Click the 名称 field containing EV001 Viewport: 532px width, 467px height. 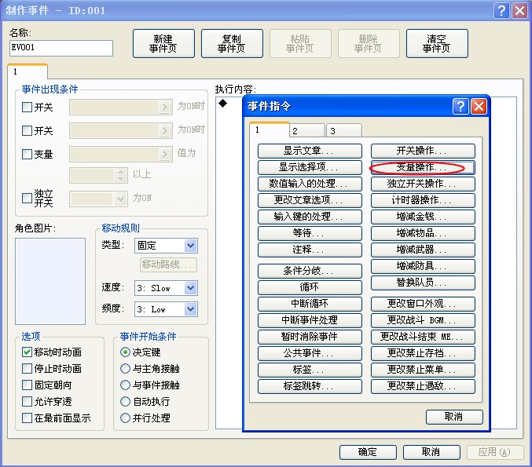click(x=61, y=48)
